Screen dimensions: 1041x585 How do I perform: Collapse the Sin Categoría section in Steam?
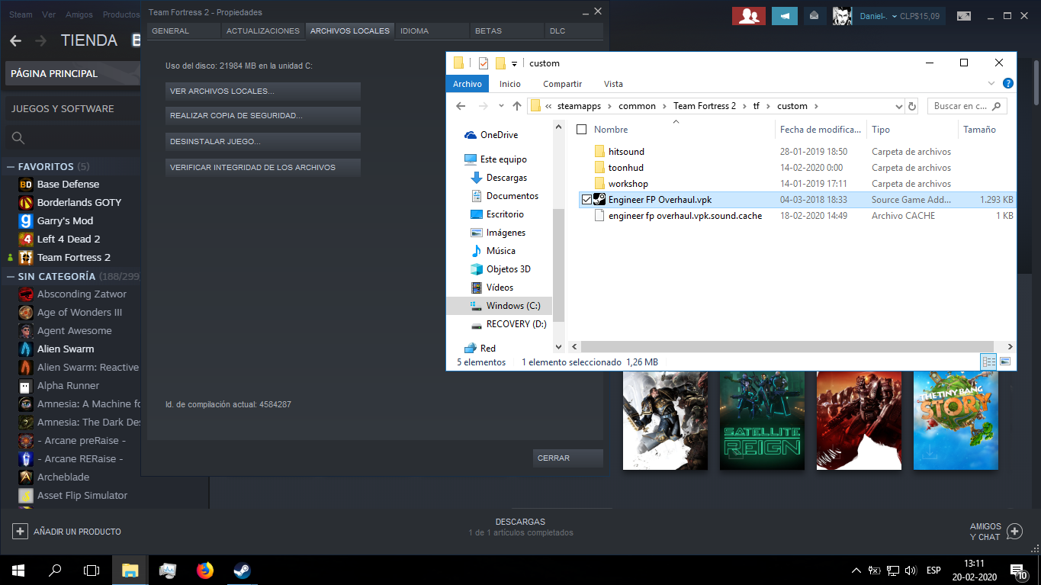point(11,276)
